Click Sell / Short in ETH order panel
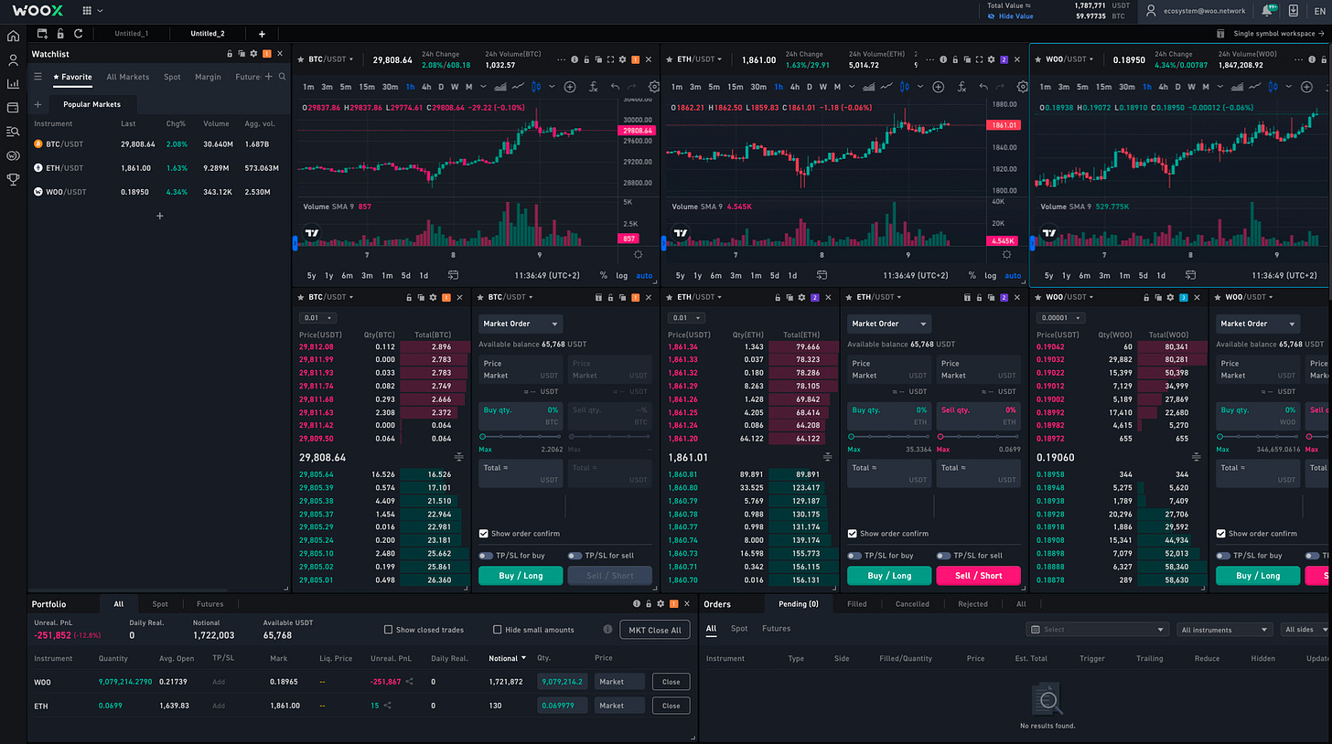This screenshot has width=1332, height=744. pos(978,576)
